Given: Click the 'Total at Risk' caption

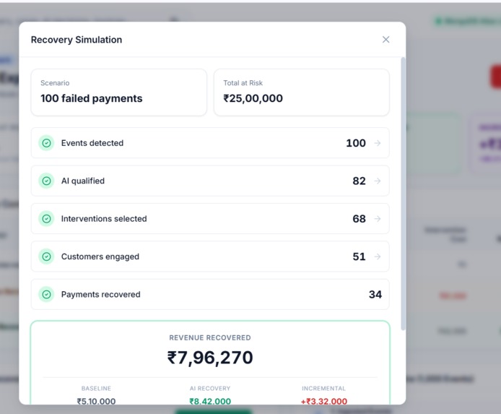Looking at the screenshot, I should tap(243, 83).
